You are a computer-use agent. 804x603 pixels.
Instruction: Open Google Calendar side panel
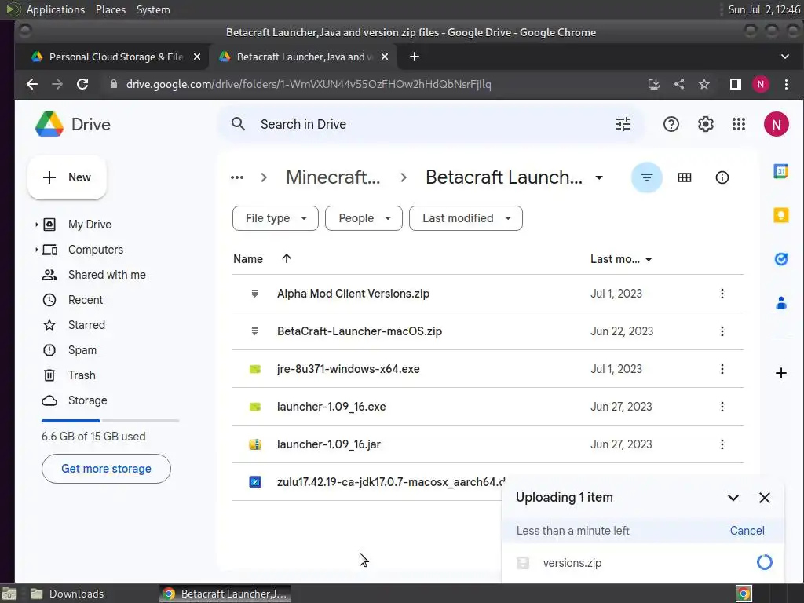780,170
